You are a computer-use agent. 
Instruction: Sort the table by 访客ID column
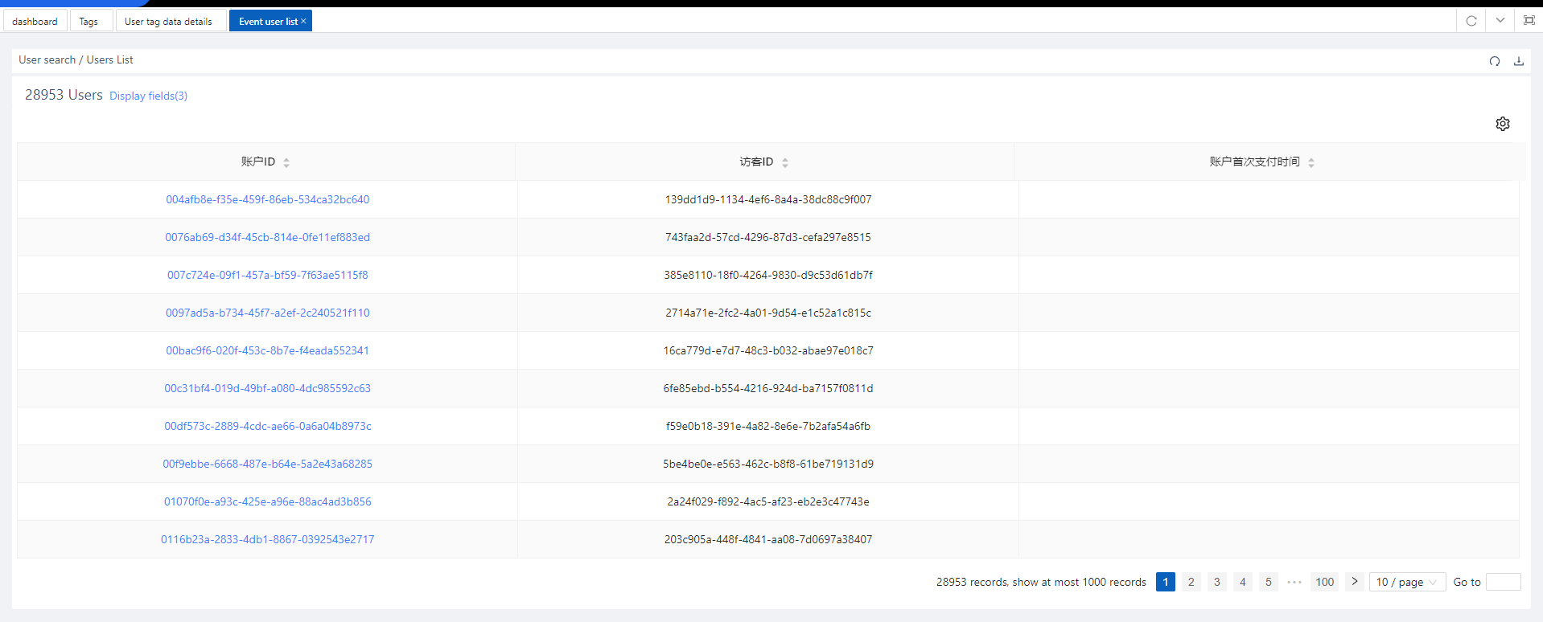[x=785, y=162]
